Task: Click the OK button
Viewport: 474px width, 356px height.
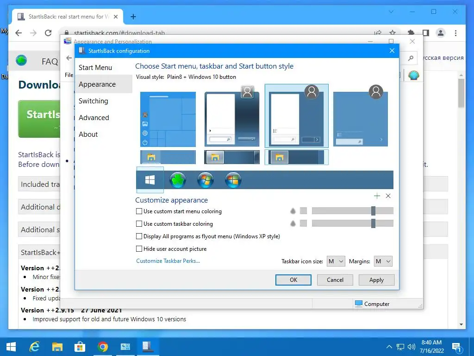Action: pyautogui.click(x=293, y=280)
